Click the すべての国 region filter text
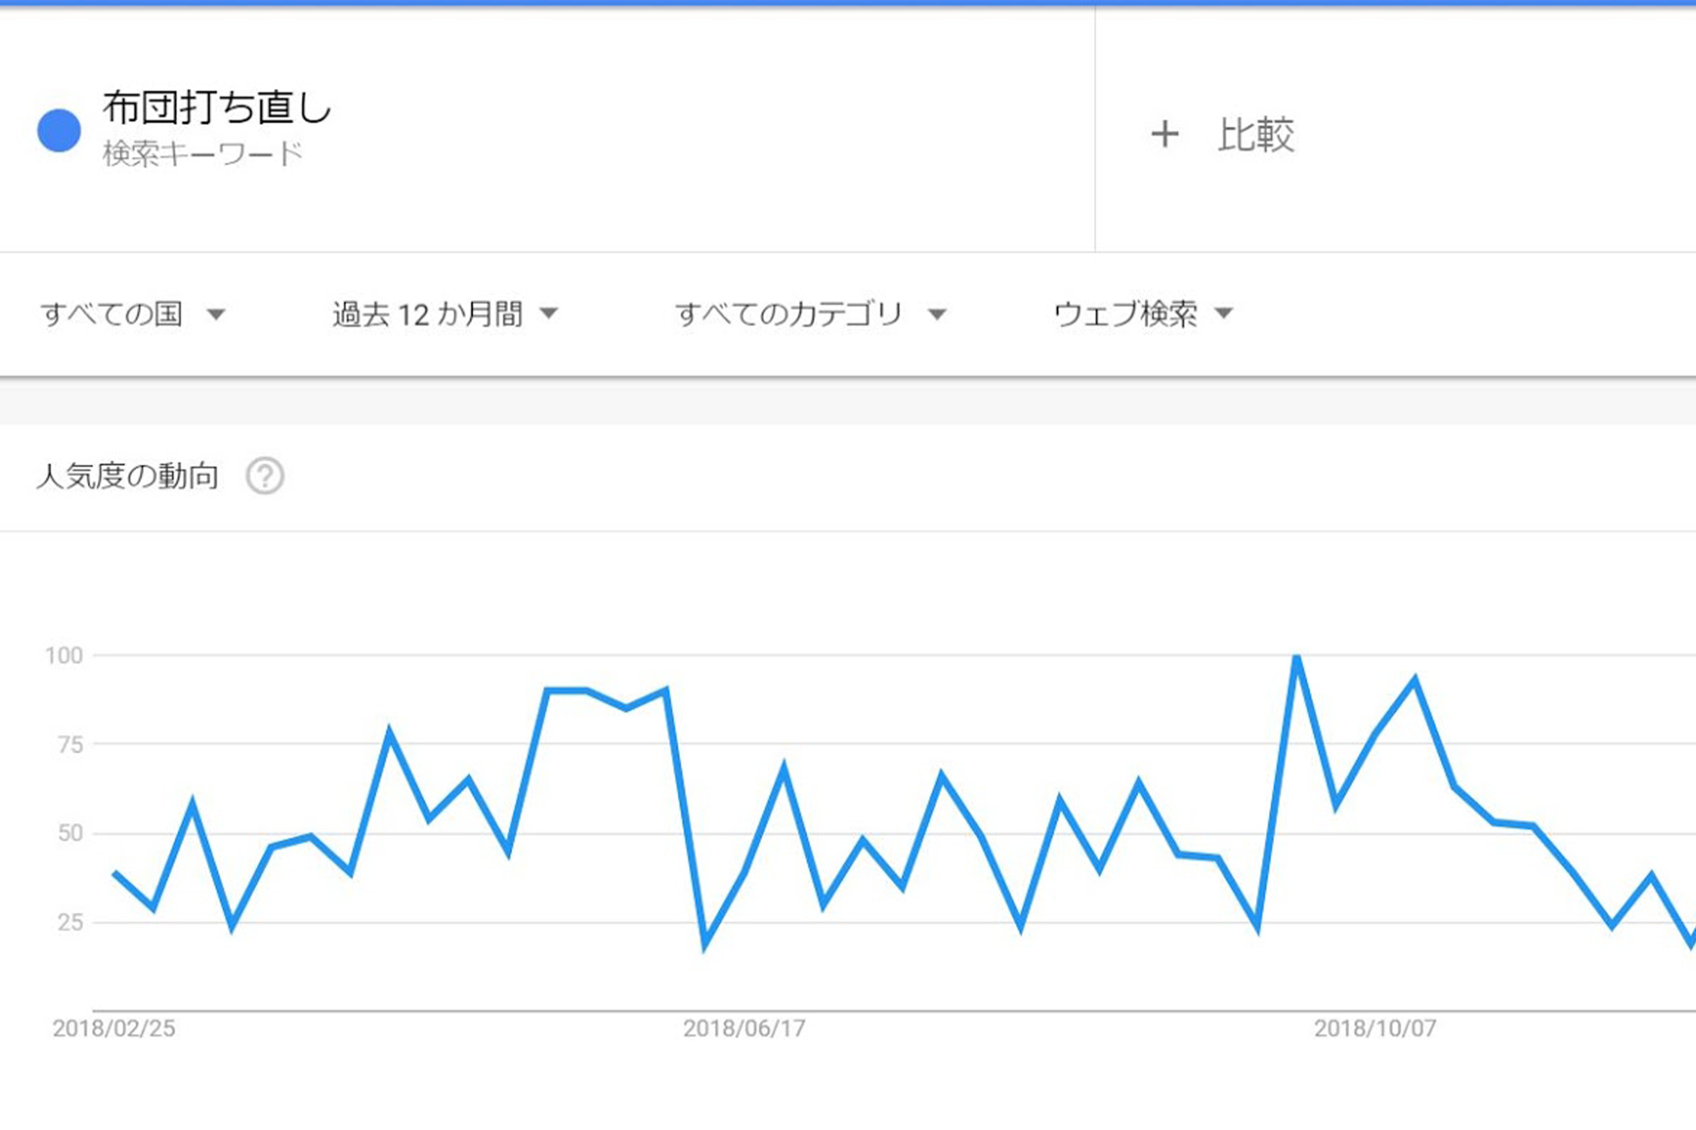The image size is (1696, 1130). pos(111,314)
